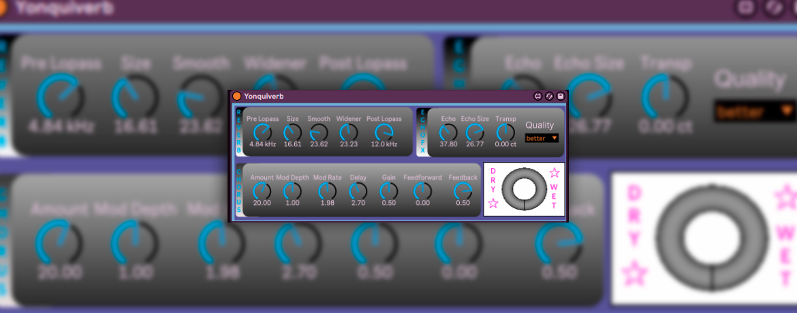The width and height of the screenshot is (797, 313).
Task: Toggle the Yonquiverb device activator on/off
Action: coord(237,97)
